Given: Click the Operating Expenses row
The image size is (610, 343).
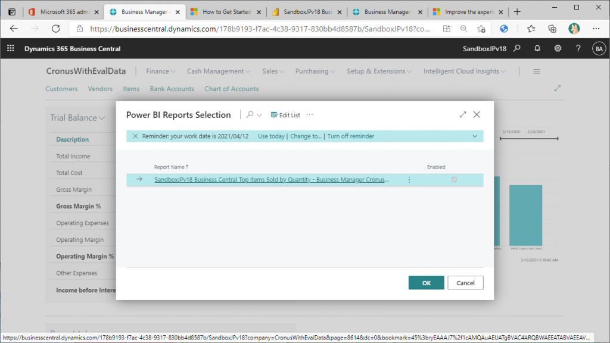Looking at the screenshot, I should 82,223.
